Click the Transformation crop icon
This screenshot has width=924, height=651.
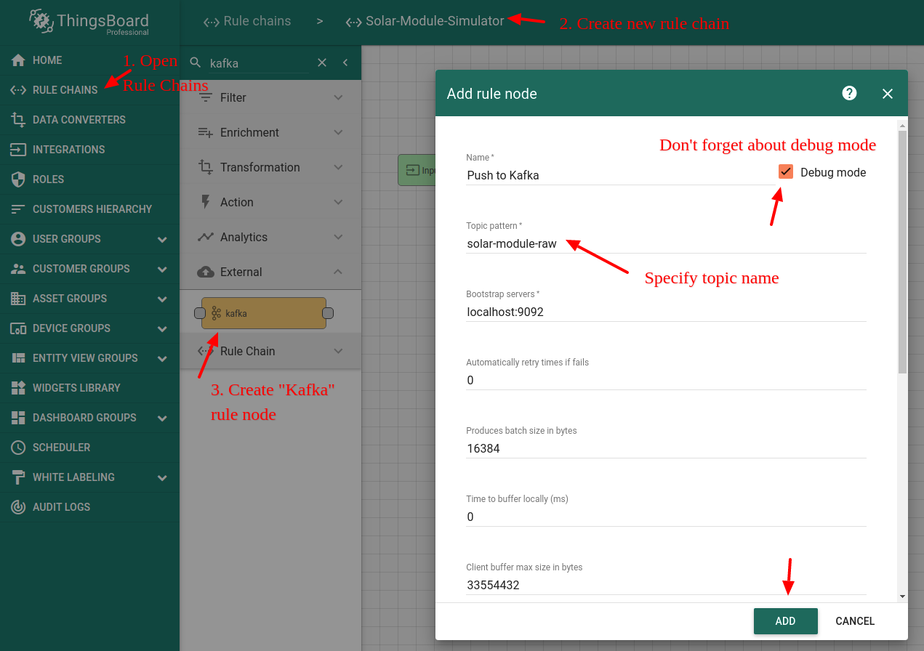(x=206, y=167)
